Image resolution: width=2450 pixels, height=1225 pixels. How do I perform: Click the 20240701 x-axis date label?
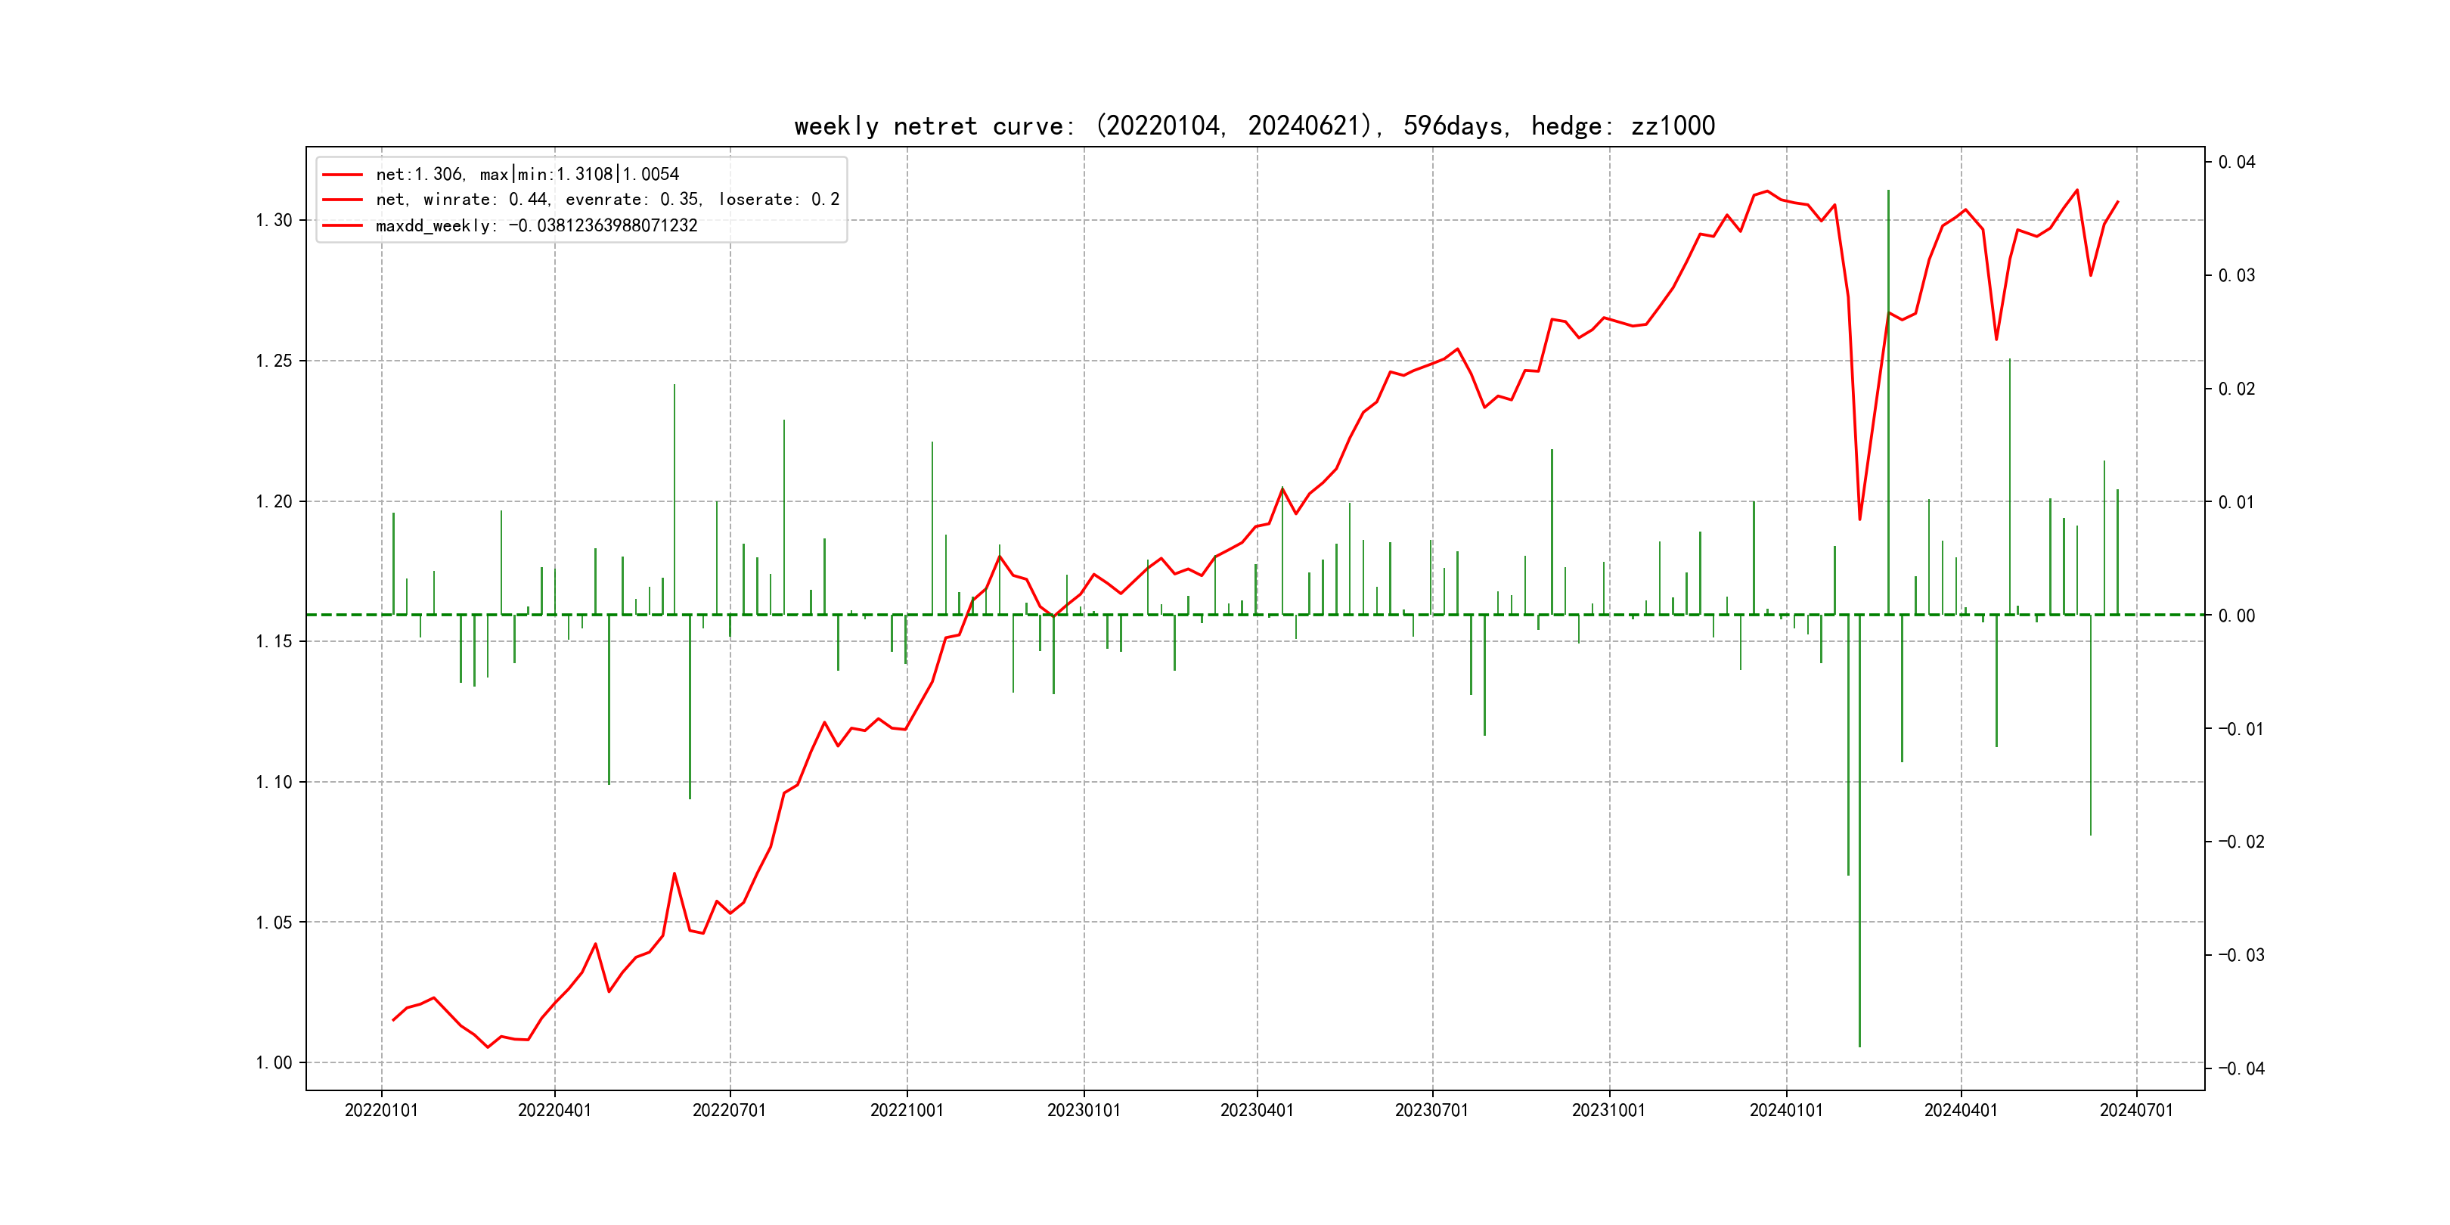pos(2136,1111)
